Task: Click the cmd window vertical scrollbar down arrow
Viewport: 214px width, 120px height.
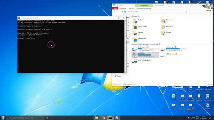Action: coord(125,72)
